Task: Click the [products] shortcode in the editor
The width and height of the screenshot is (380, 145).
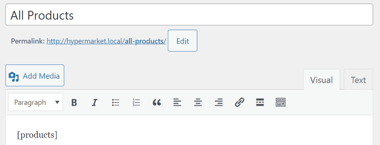Action: (37, 135)
